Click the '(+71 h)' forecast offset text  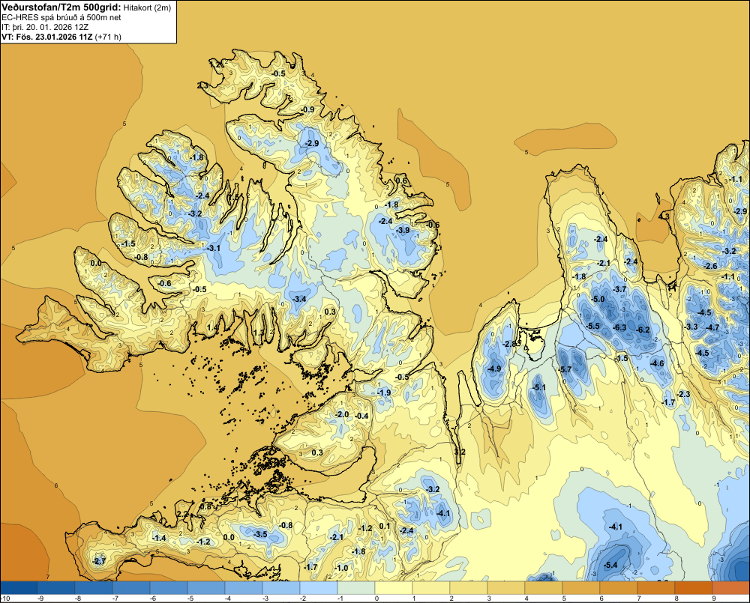109,37
